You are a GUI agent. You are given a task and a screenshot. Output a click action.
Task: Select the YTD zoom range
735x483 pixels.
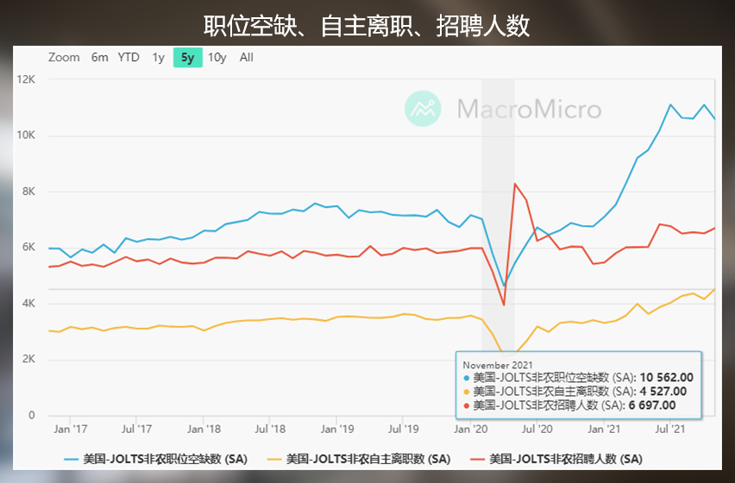click(129, 58)
